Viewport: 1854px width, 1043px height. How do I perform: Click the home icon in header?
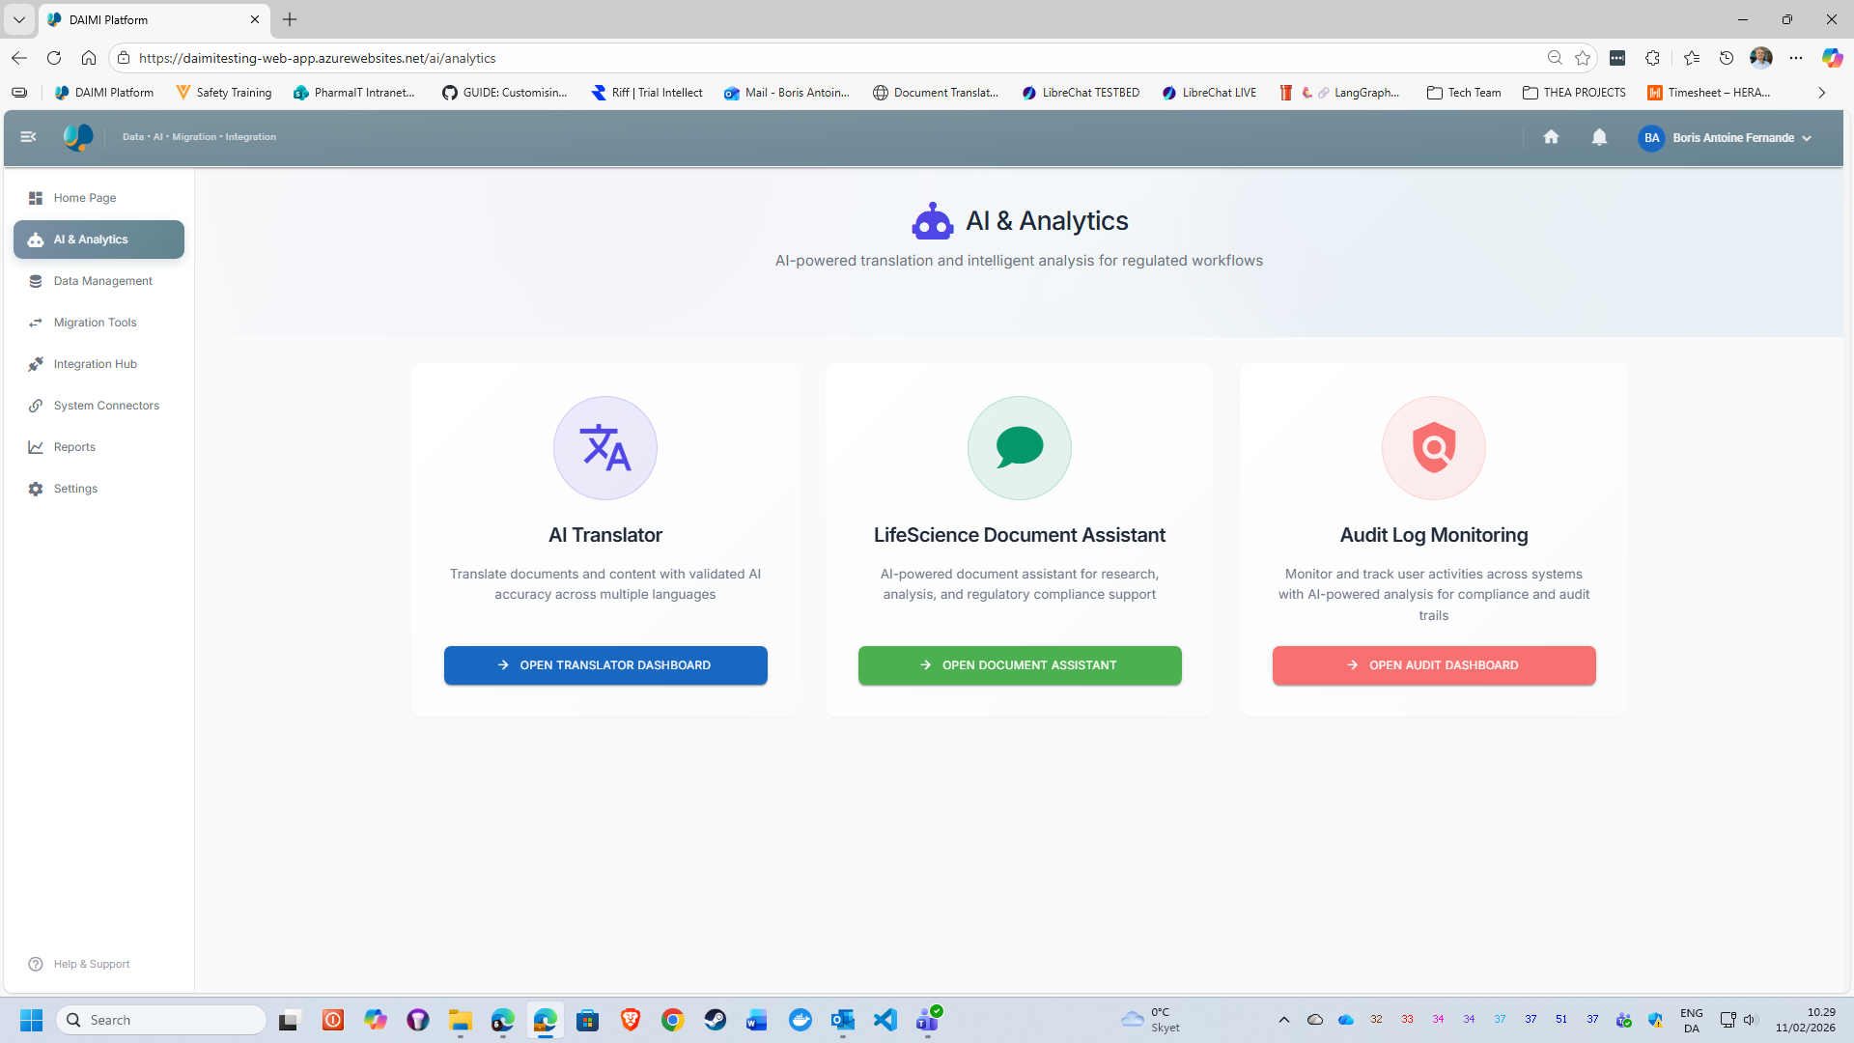(x=1551, y=137)
